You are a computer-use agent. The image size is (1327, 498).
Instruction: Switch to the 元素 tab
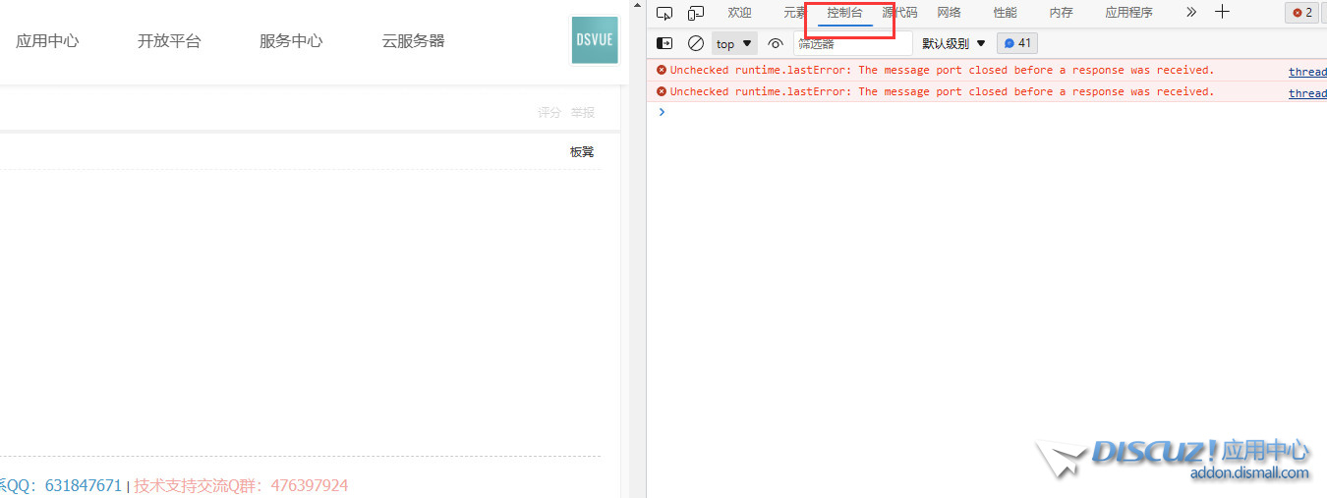[793, 13]
